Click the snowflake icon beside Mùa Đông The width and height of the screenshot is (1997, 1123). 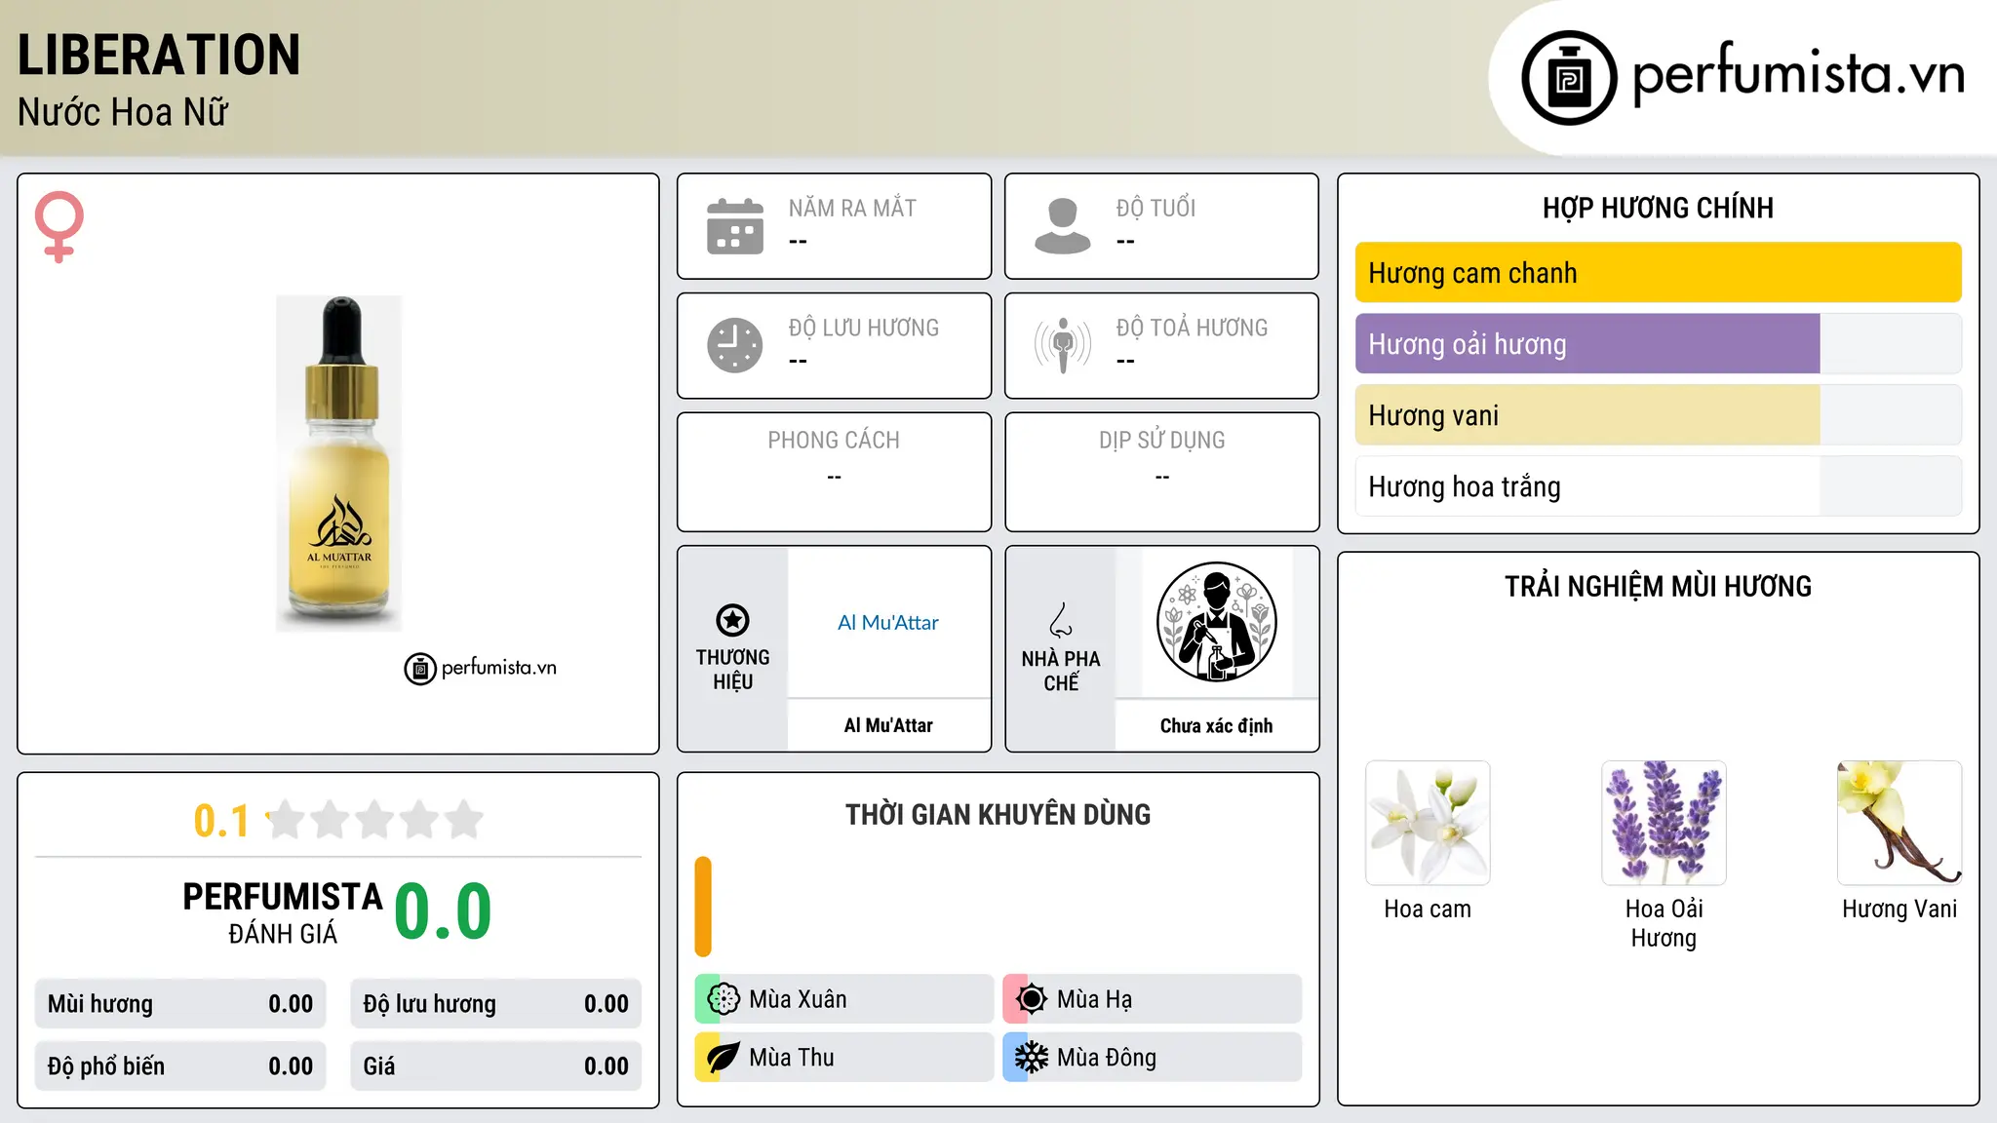(x=1032, y=1057)
